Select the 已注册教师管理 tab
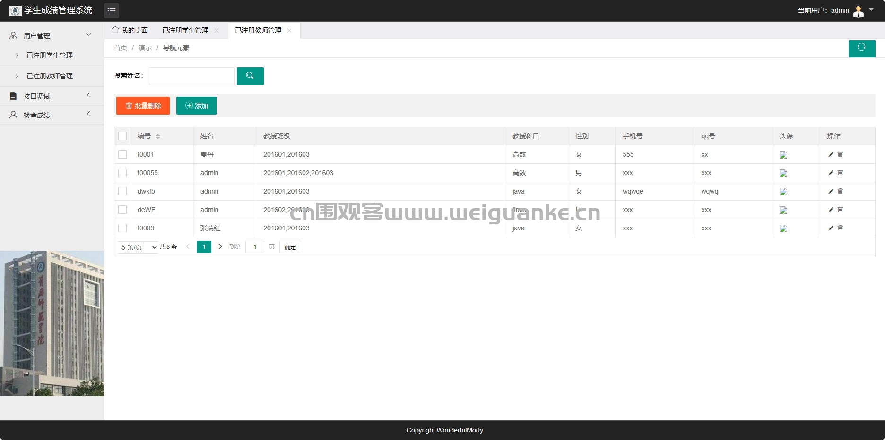The image size is (885, 440). click(258, 30)
